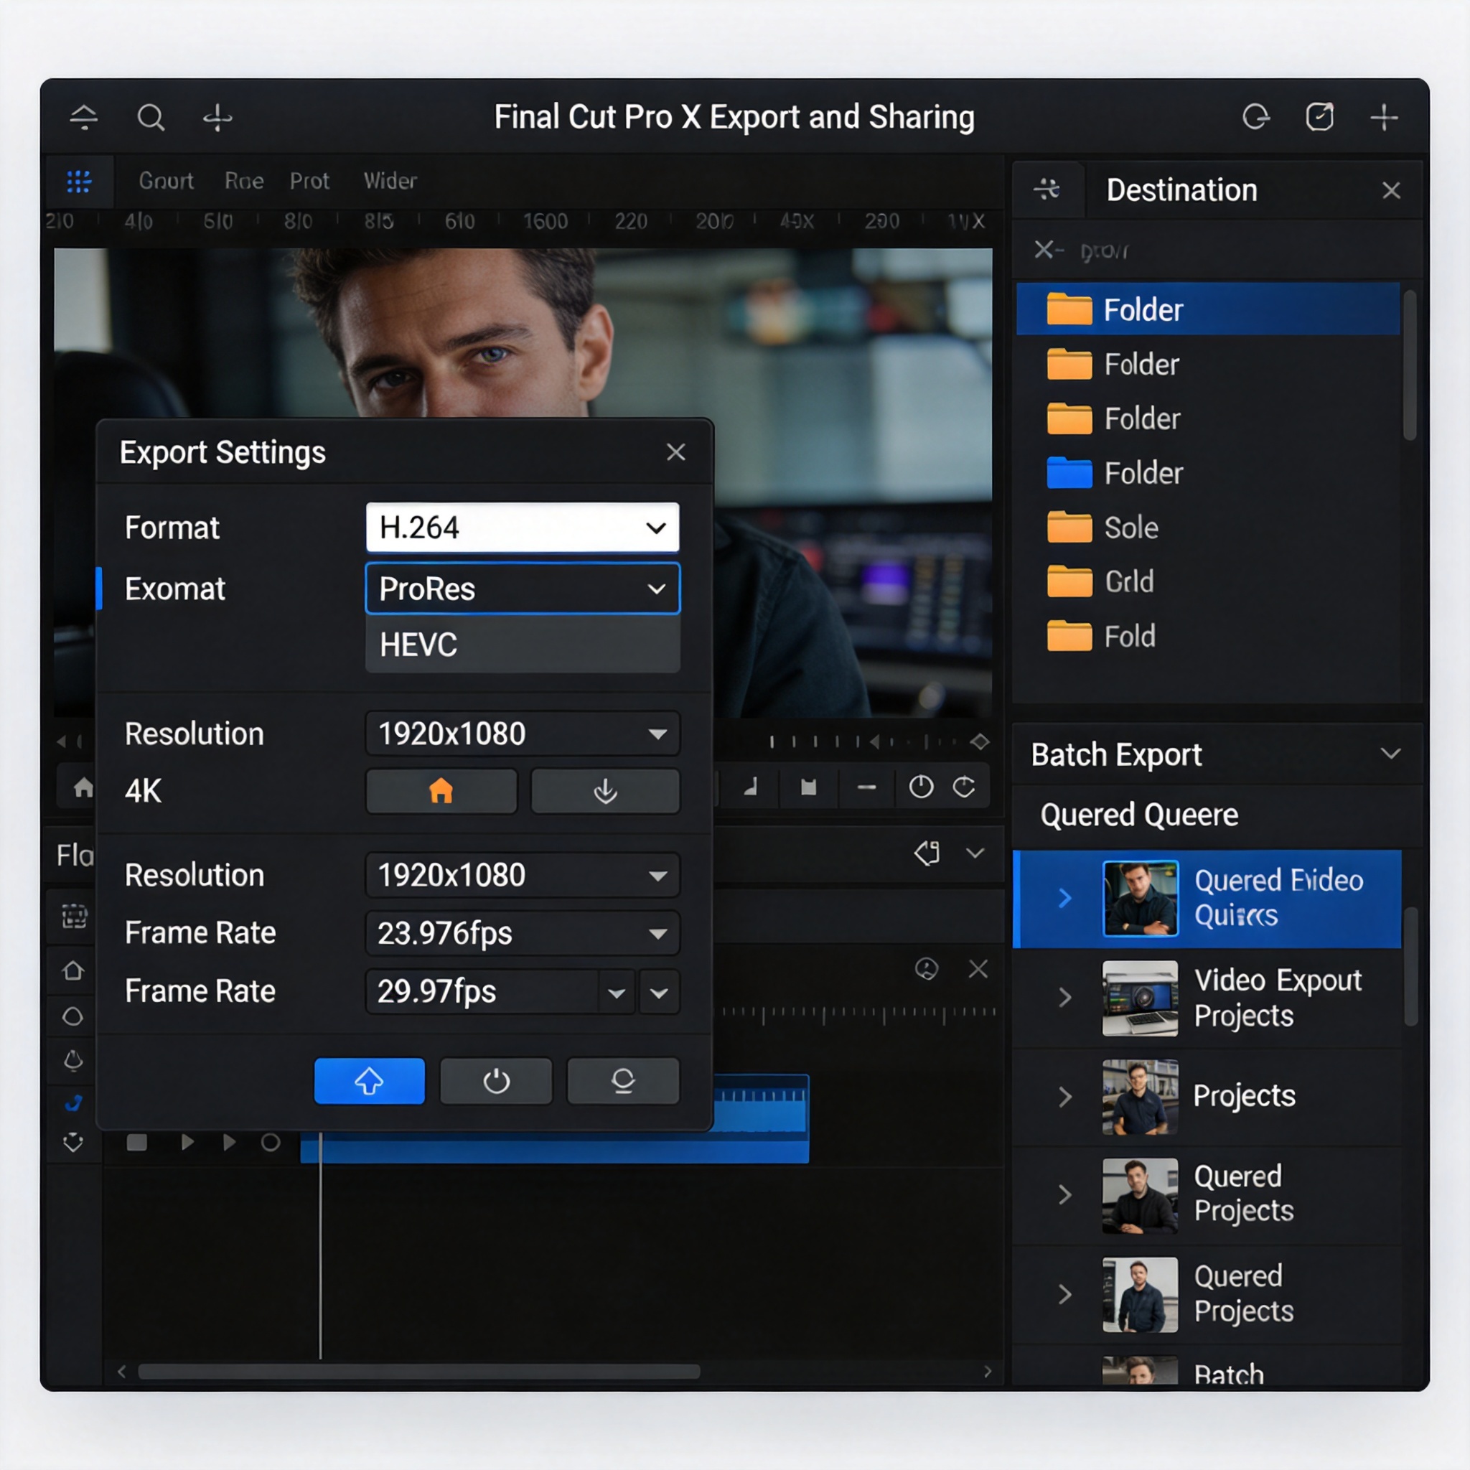Expand the single Projects queue item

[x=1065, y=1097]
